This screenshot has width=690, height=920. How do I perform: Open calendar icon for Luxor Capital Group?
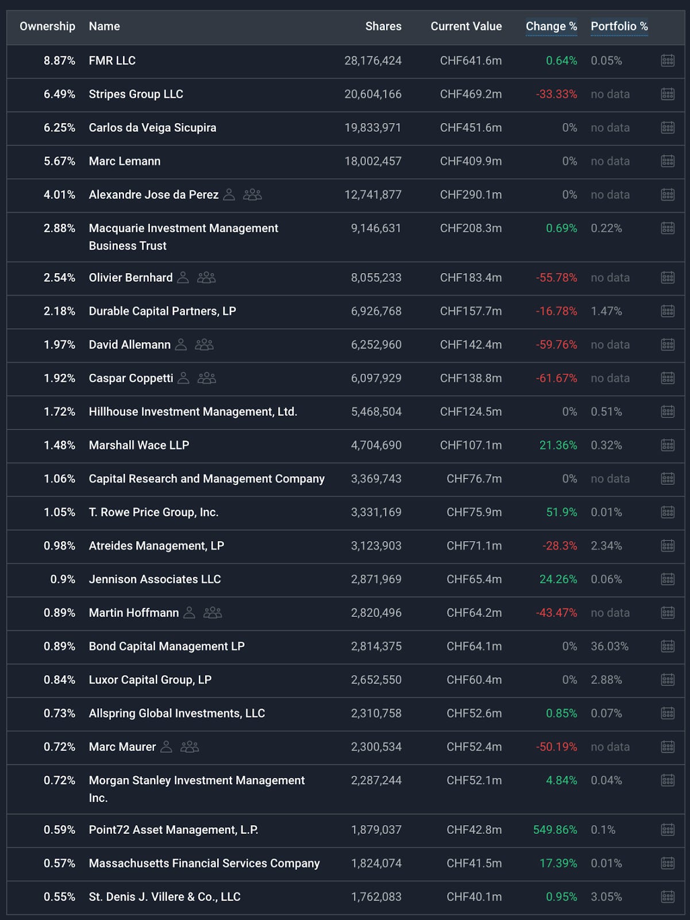[668, 680]
